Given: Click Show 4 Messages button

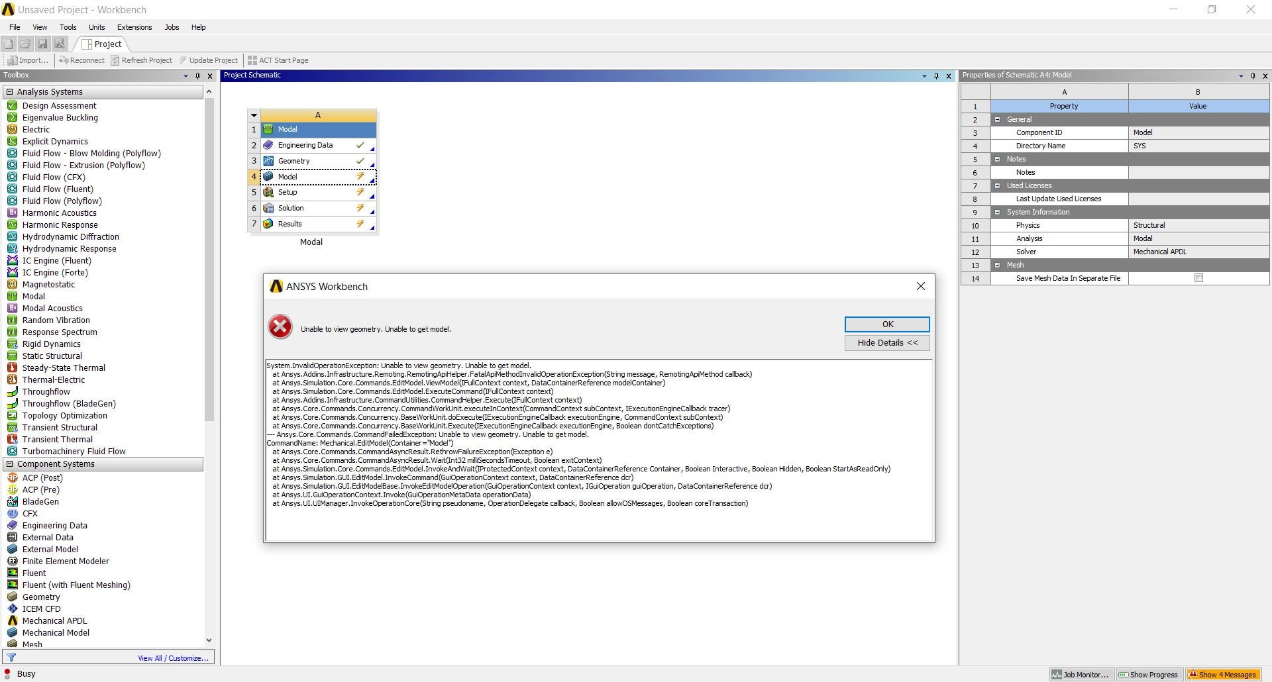Looking at the screenshot, I should (x=1222, y=674).
